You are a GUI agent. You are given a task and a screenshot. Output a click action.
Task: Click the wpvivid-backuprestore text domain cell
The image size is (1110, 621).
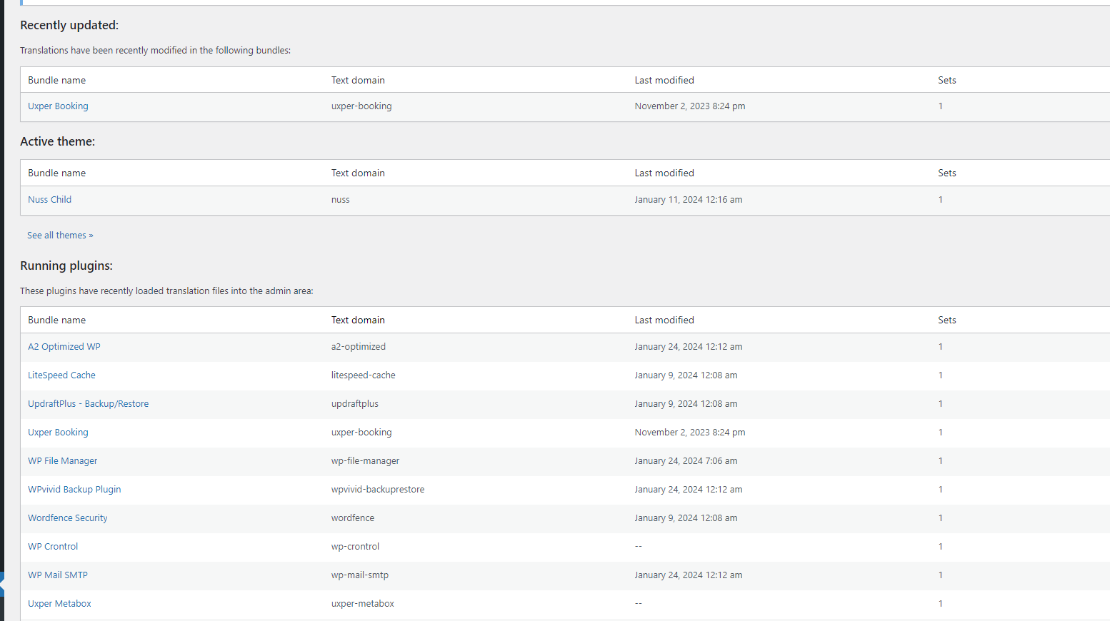click(x=378, y=489)
